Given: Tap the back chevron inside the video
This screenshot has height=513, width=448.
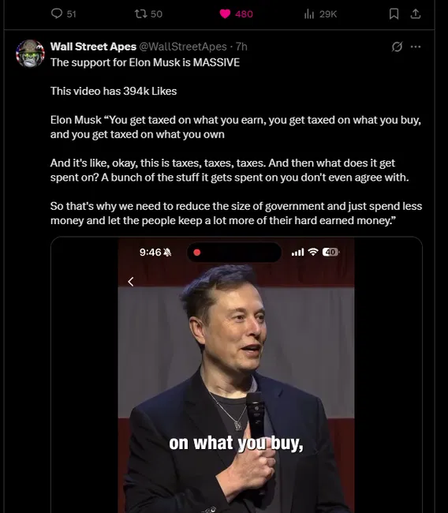Looking at the screenshot, I should (131, 282).
